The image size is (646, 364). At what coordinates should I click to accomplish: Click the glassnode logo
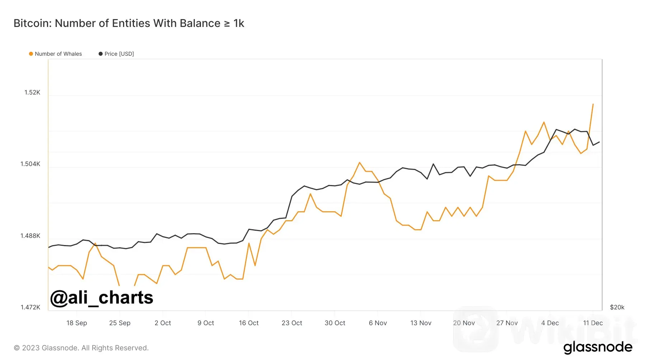[598, 347]
